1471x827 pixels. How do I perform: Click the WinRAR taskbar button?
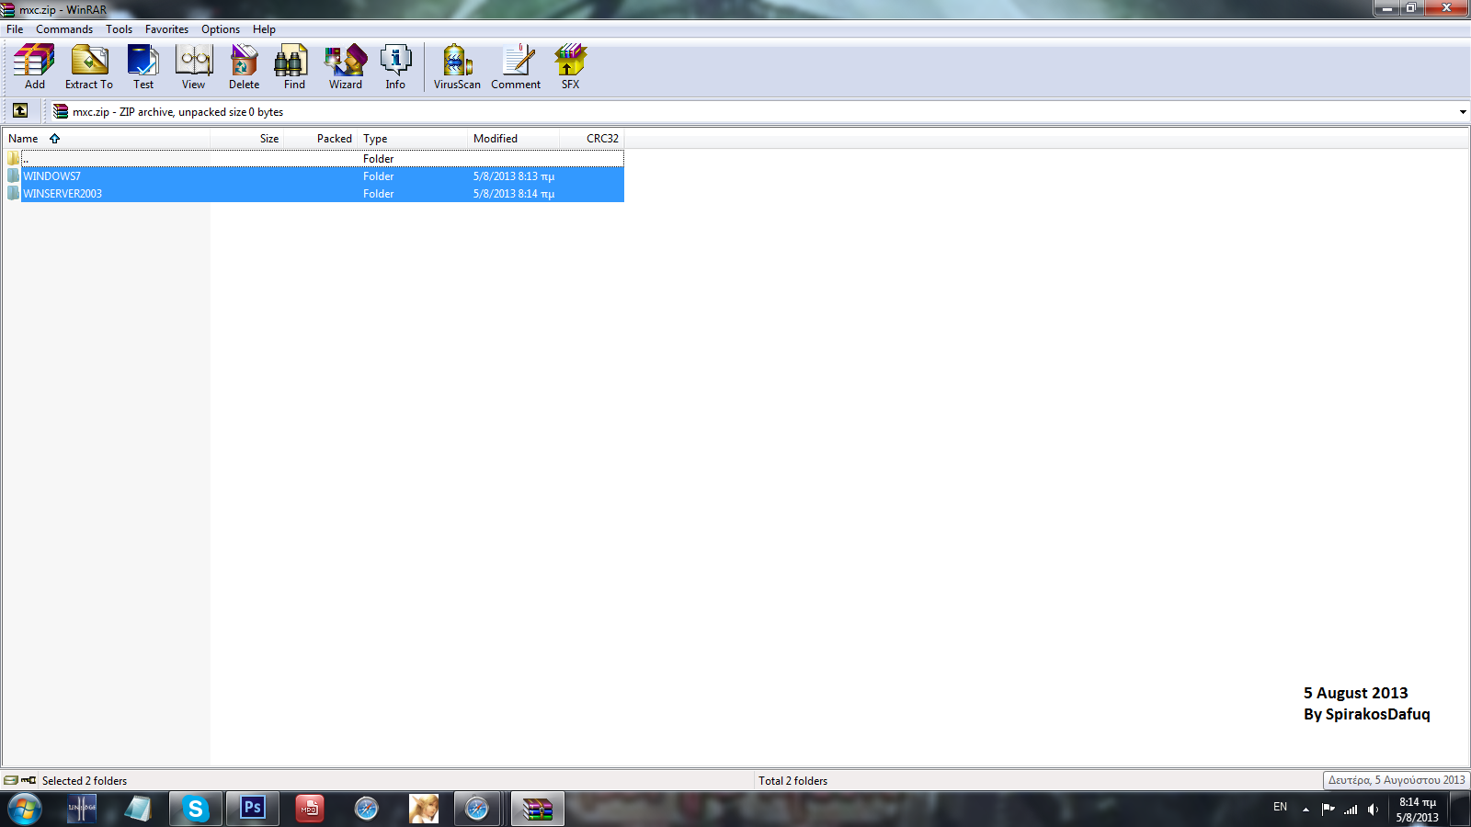[538, 809]
